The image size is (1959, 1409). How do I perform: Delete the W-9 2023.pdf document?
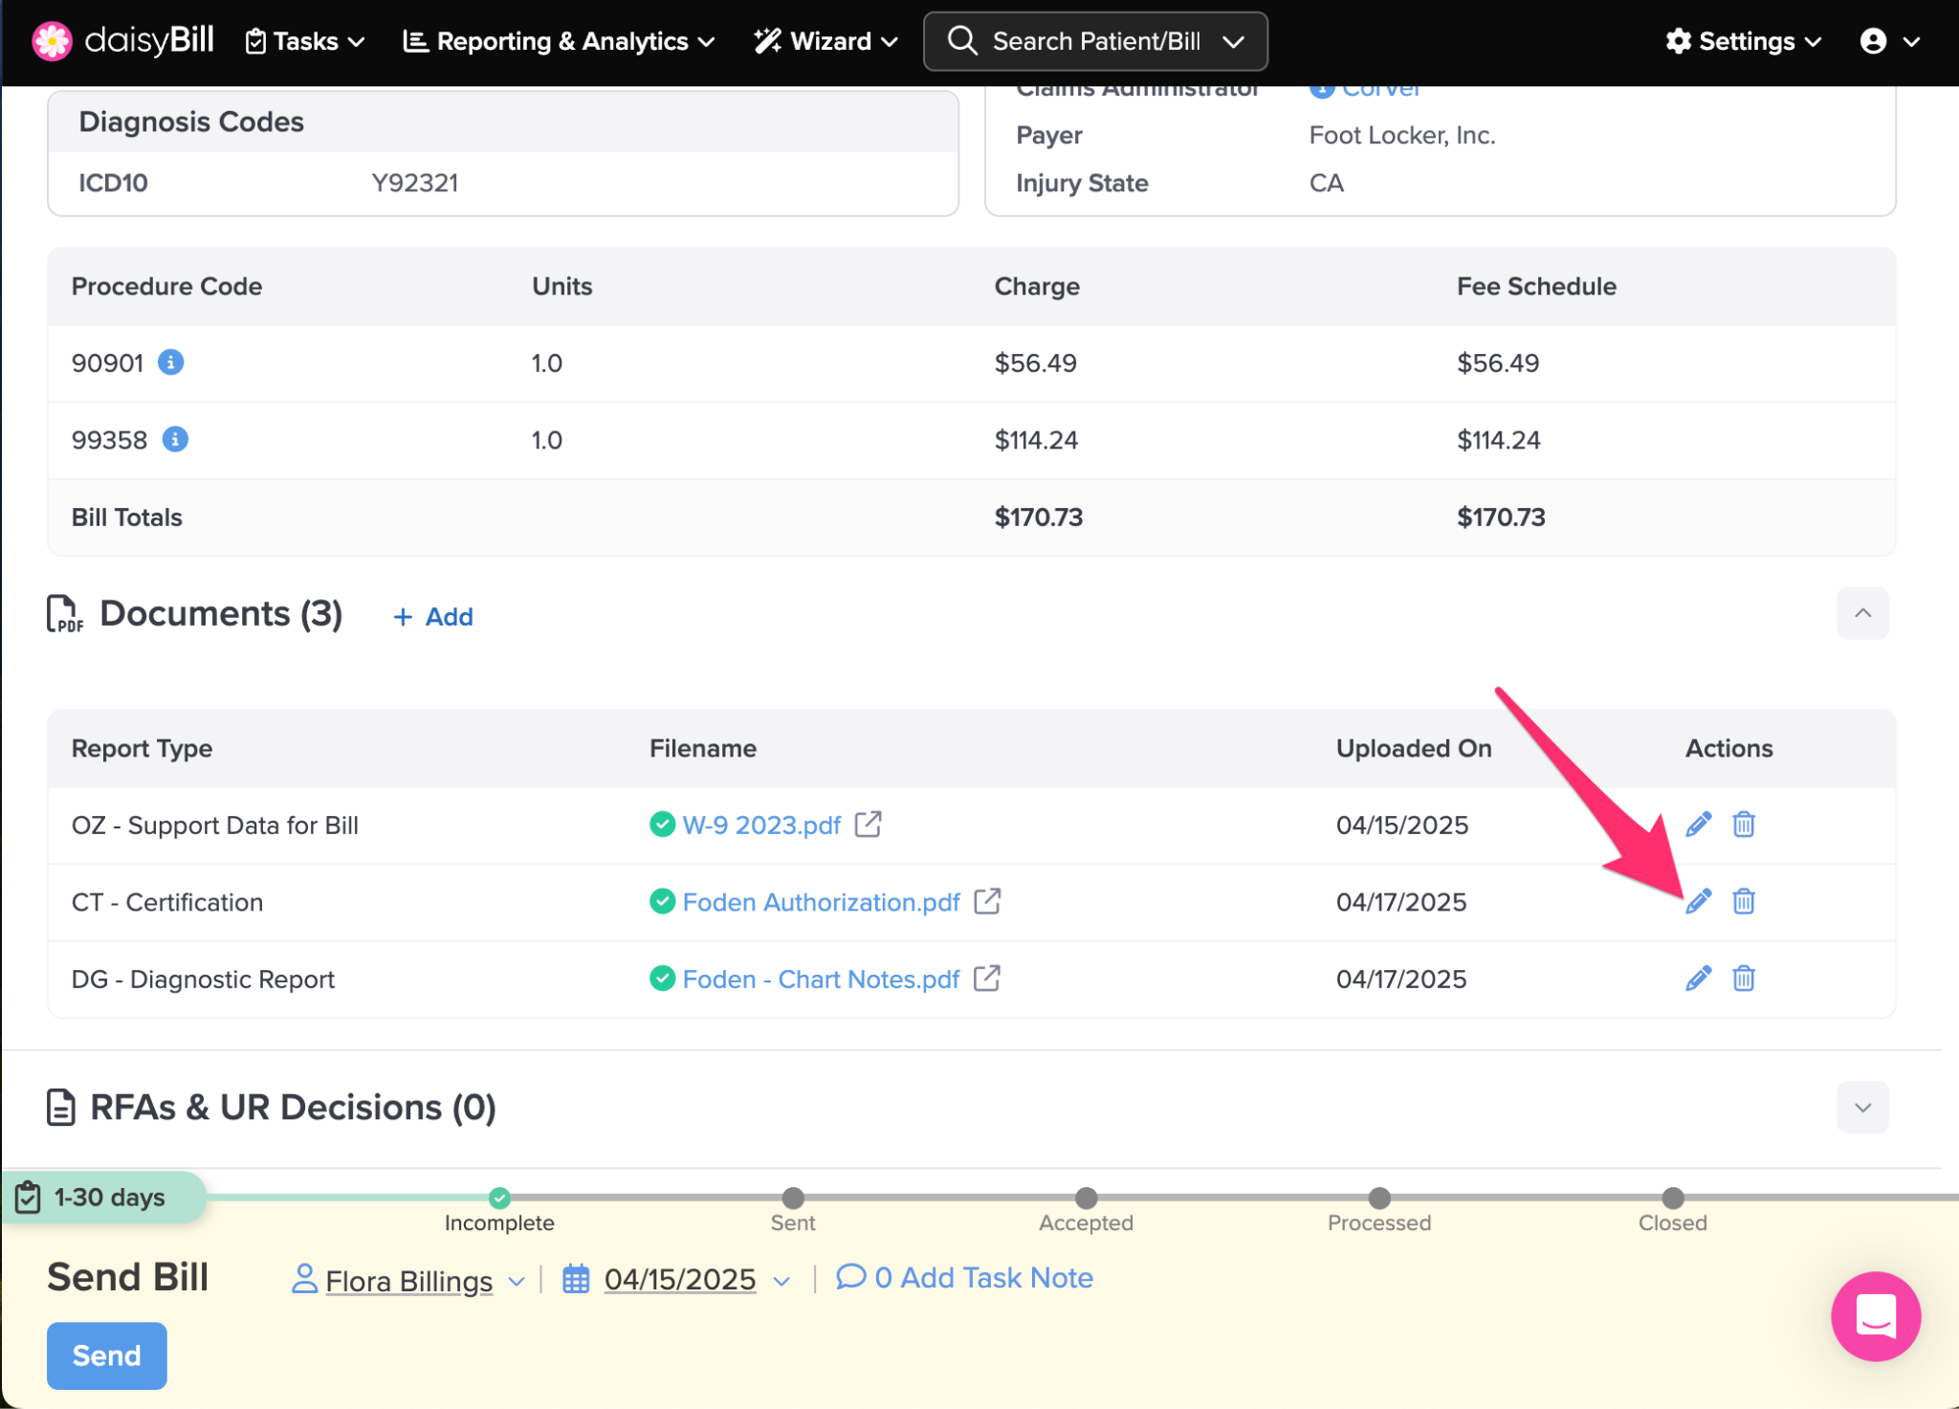(1743, 825)
